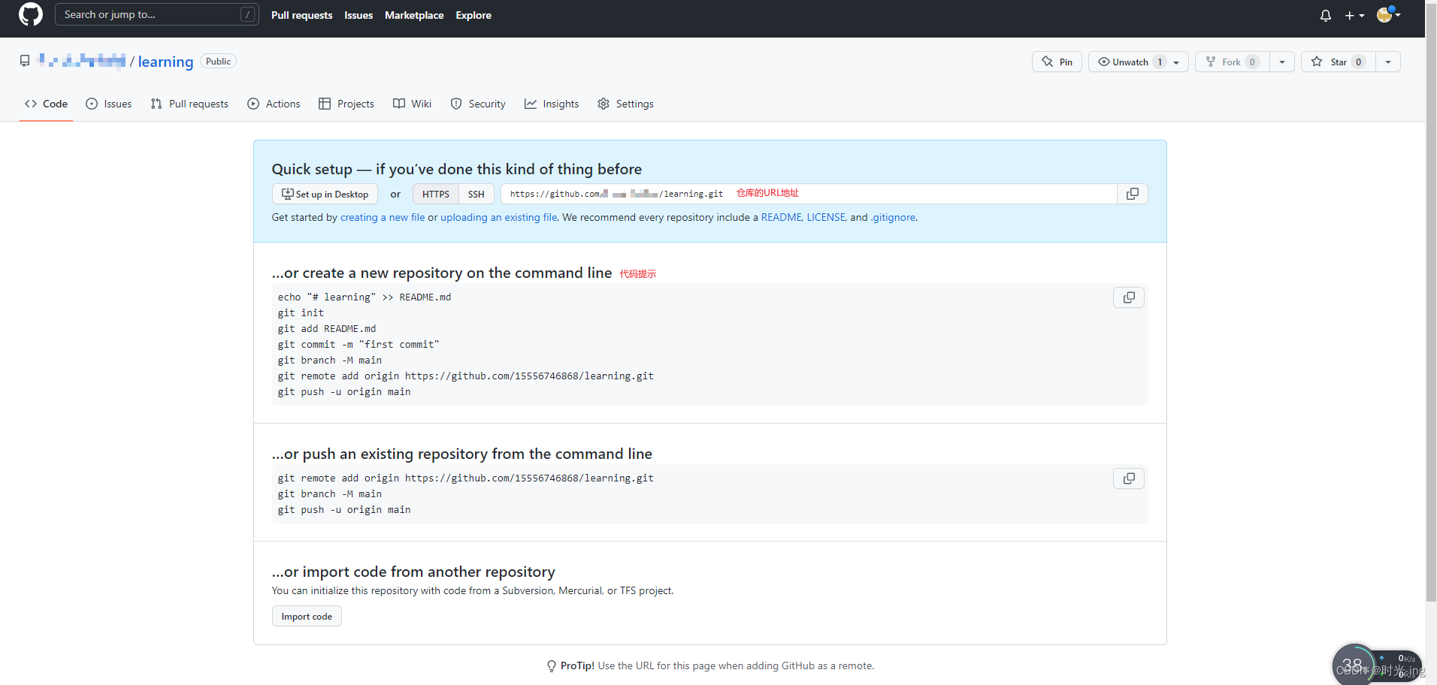Open the Projects tab

[346, 104]
